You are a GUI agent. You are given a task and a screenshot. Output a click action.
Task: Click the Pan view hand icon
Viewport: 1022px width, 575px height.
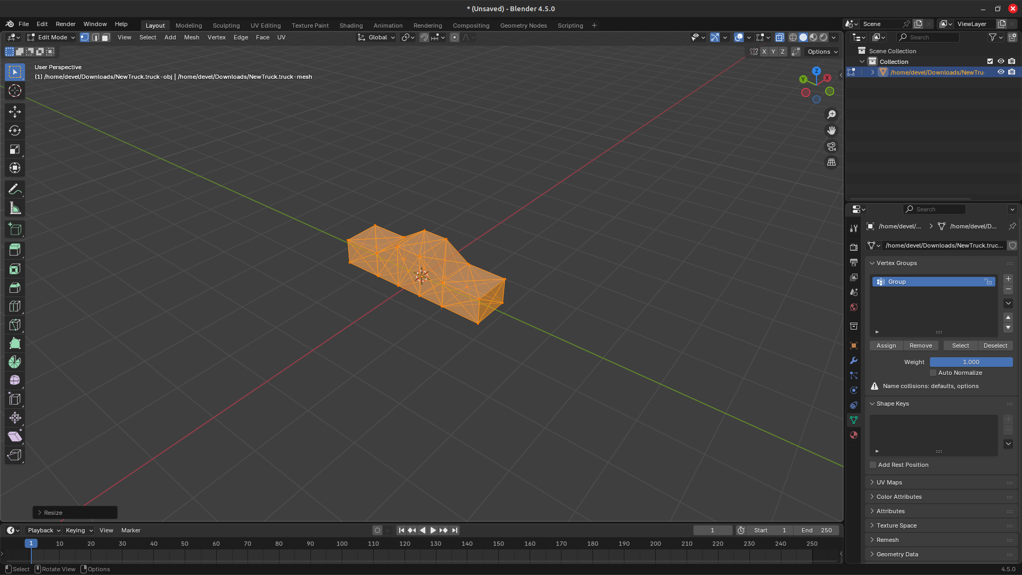[x=831, y=130]
